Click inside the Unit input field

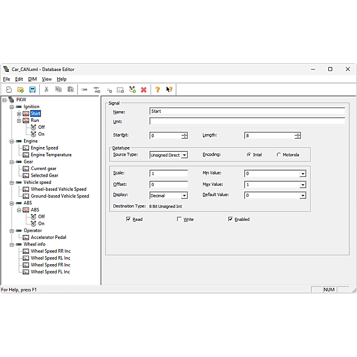pos(245,121)
